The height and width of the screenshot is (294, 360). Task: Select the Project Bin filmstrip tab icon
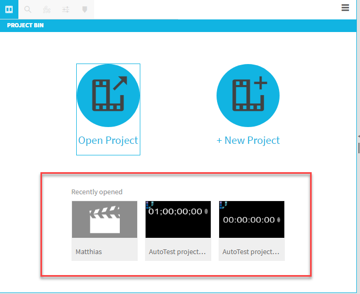pyautogui.click(x=9, y=9)
